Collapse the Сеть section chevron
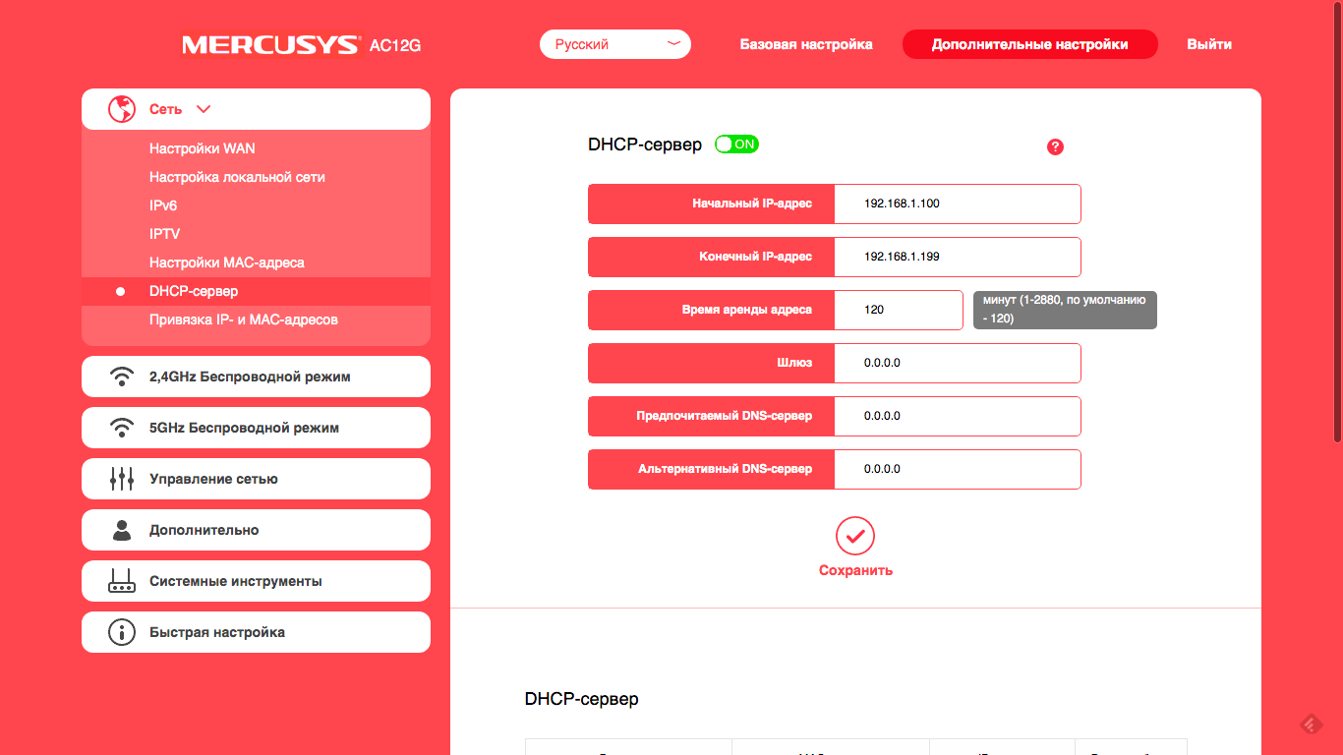 click(204, 109)
